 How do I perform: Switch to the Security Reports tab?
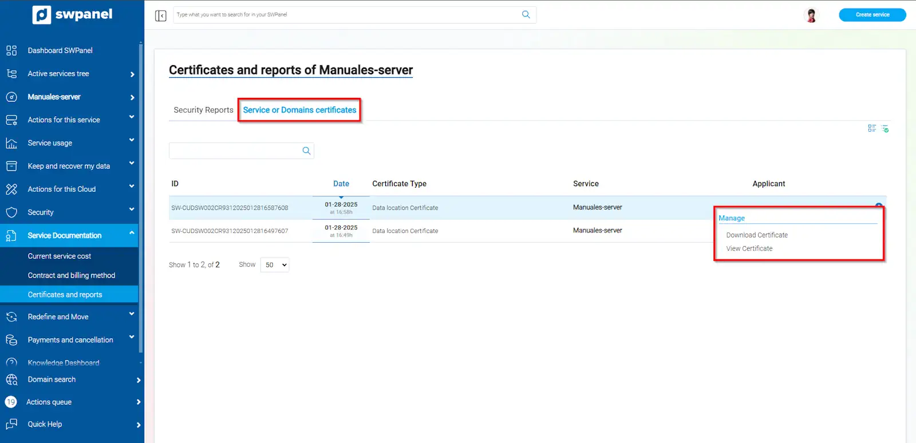point(203,110)
